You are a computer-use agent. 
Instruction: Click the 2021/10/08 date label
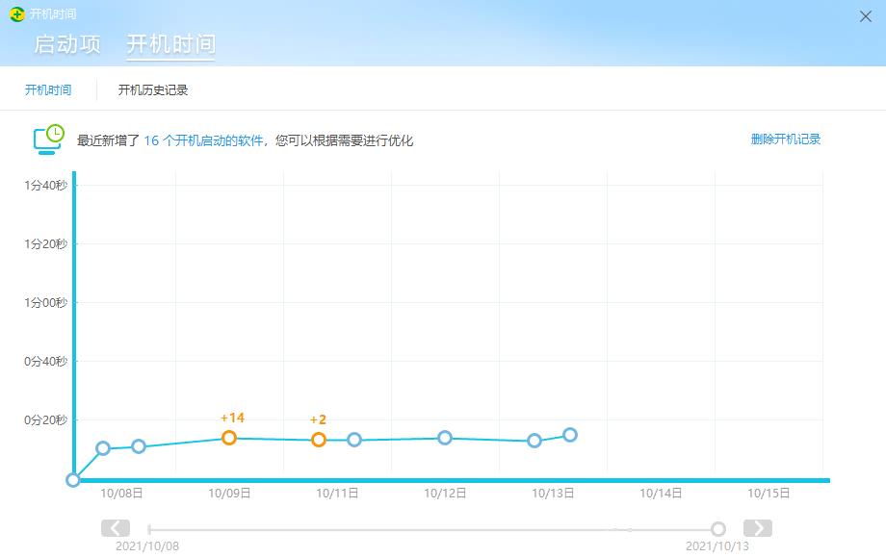147,545
